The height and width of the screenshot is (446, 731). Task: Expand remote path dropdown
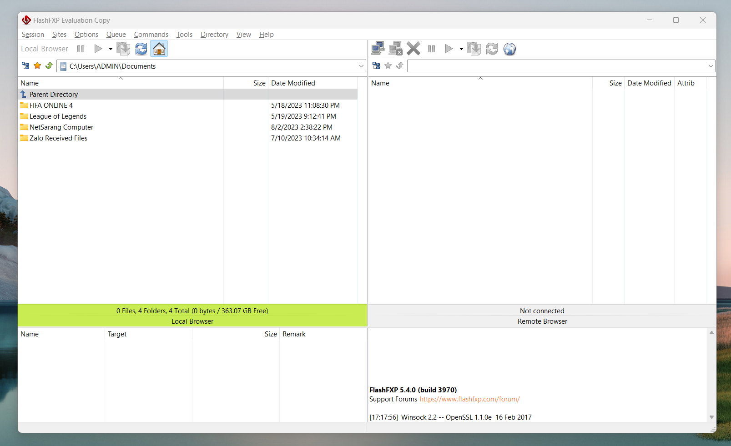(711, 66)
